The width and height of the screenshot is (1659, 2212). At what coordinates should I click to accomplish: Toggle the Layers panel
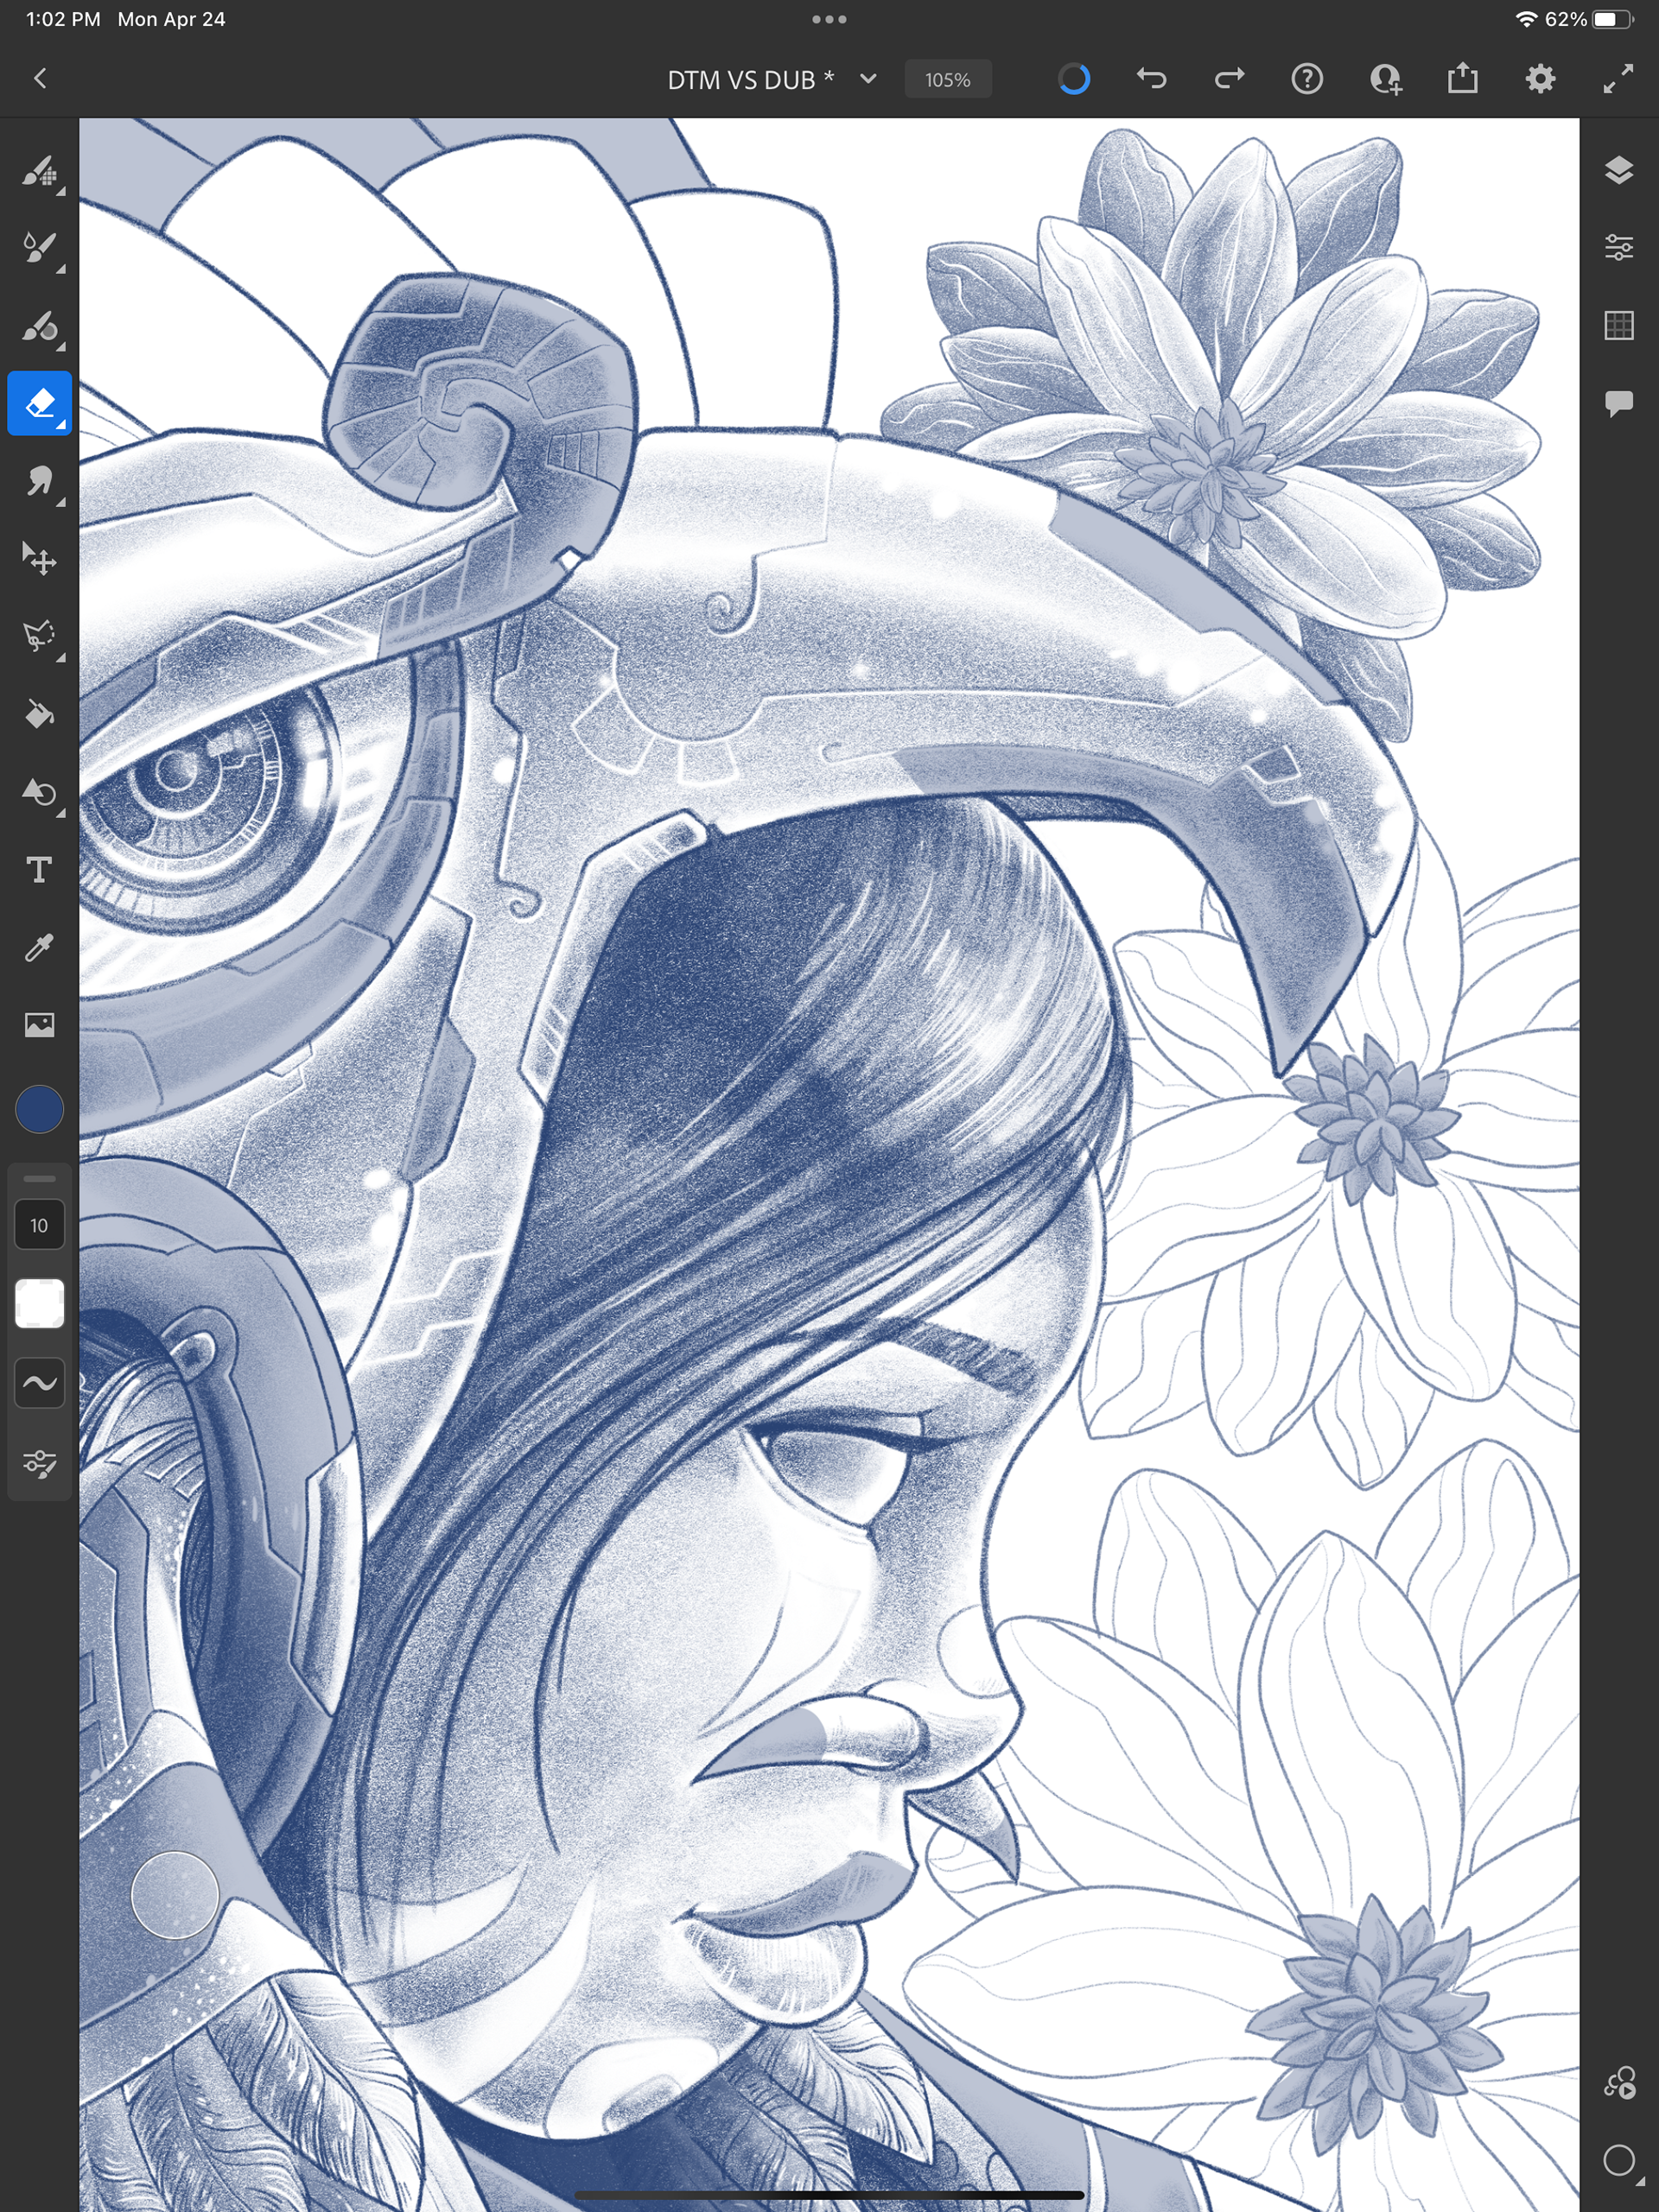(1618, 170)
